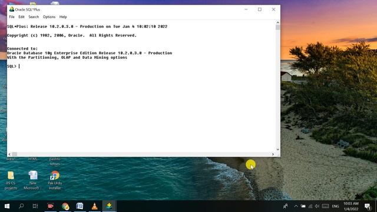Click the Oracle Database 10g Enterprise Edition line
Image resolution: width=377 pixels, height=212 pixels.
[x=90, y=53]
